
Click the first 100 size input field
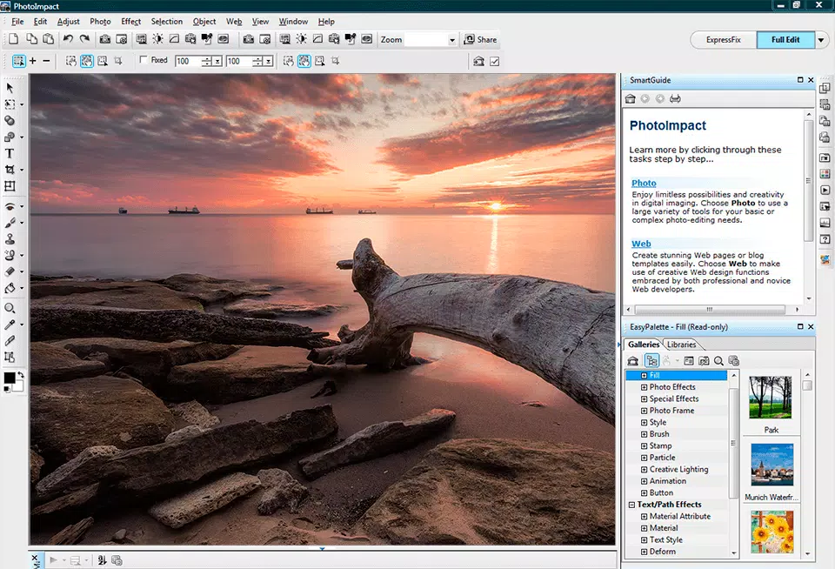(188, 61)
